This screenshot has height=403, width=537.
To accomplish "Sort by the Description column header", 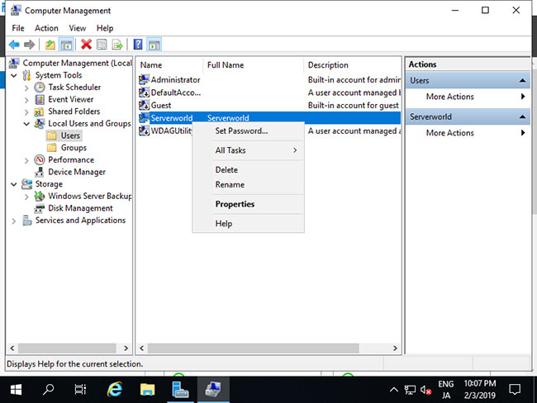I will tap(353, 65).
